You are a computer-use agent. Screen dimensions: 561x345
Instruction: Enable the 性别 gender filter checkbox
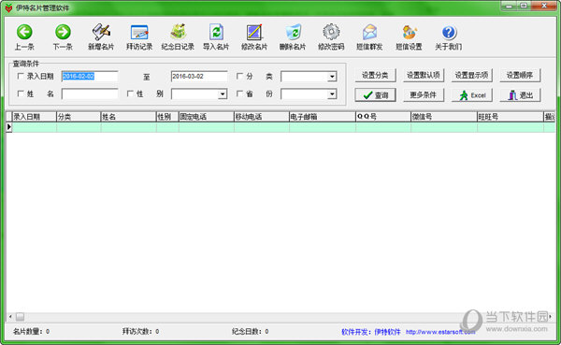coord(130,93)
